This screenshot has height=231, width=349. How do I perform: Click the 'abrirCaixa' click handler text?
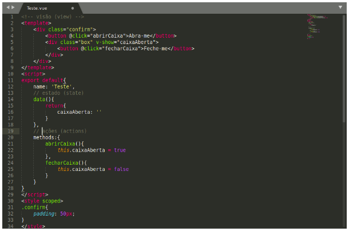click(108, 36)
